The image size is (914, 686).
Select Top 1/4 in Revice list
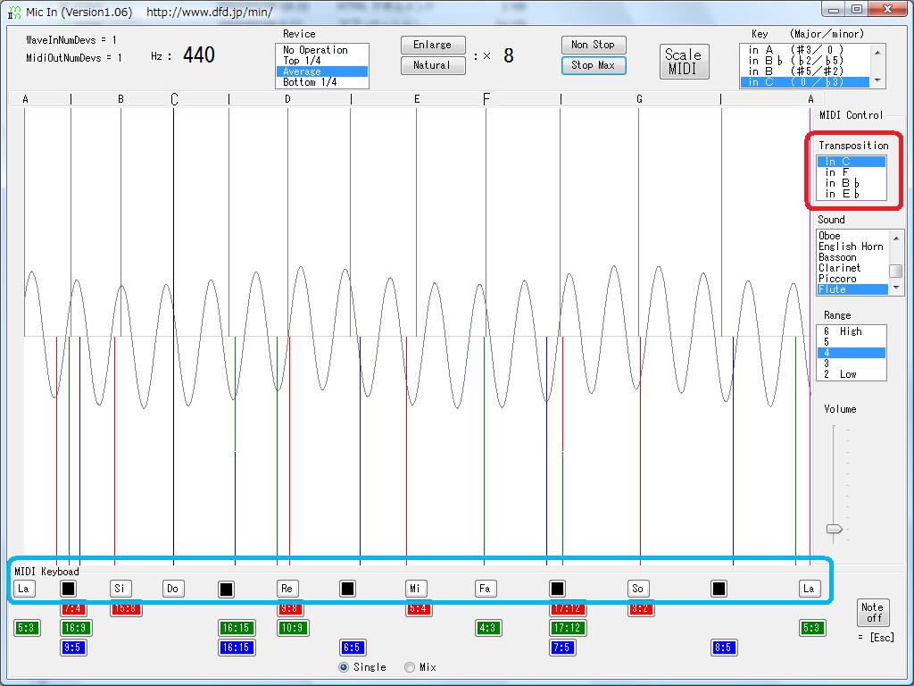tap(321, 61)
